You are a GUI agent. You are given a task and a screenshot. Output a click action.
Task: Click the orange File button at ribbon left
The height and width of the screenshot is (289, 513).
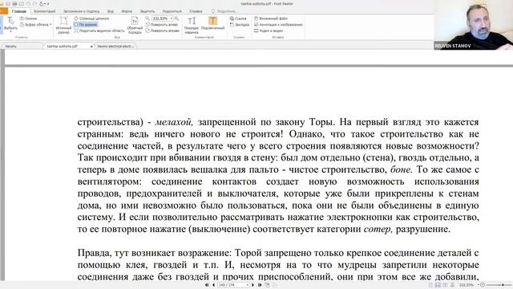pos(3,11)
